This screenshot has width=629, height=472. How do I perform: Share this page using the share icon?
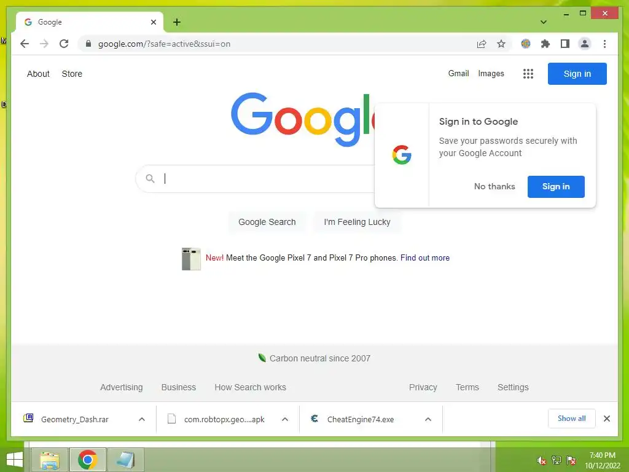482,44
